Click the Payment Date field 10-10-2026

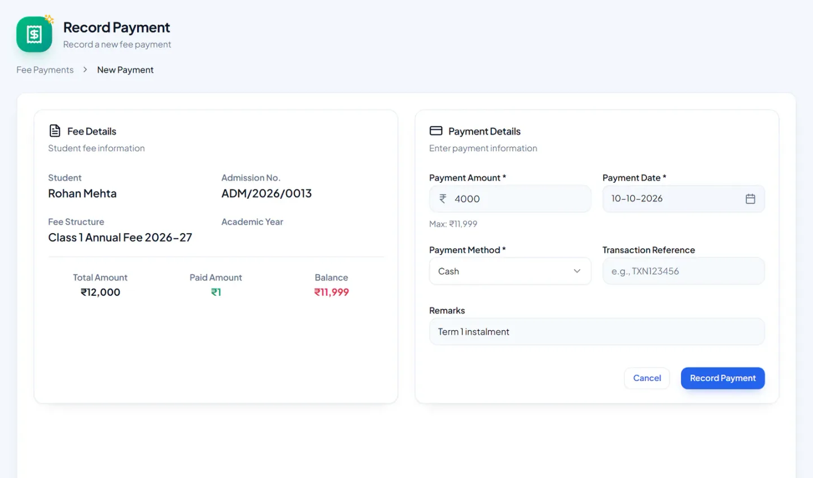[684, 199]
